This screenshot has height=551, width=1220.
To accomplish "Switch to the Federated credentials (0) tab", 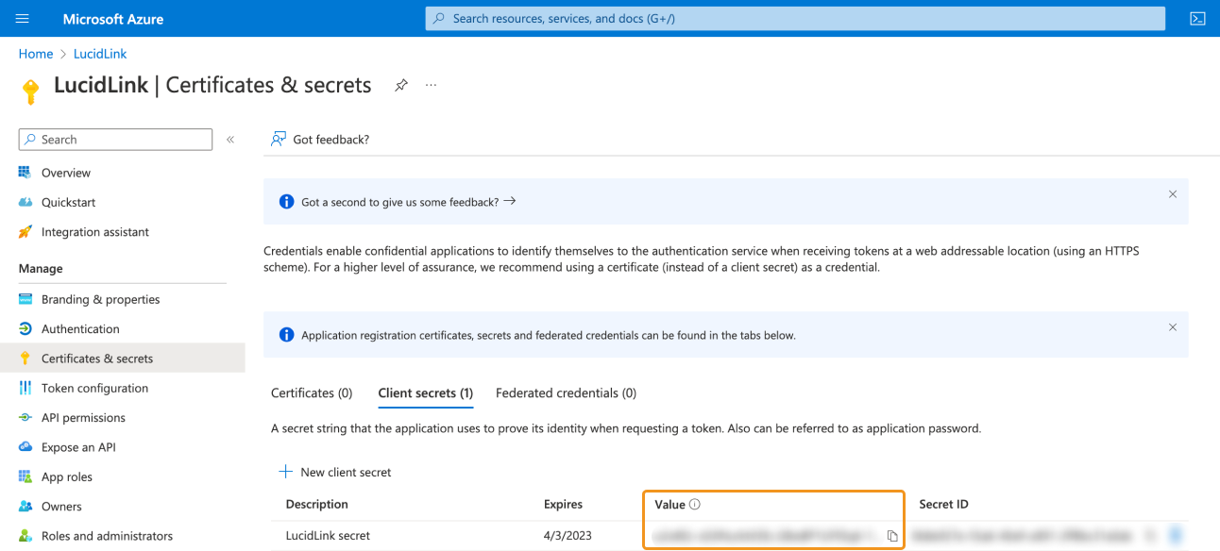I will (566, 392).
